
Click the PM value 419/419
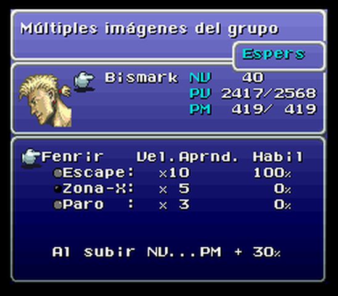(274, 109)
